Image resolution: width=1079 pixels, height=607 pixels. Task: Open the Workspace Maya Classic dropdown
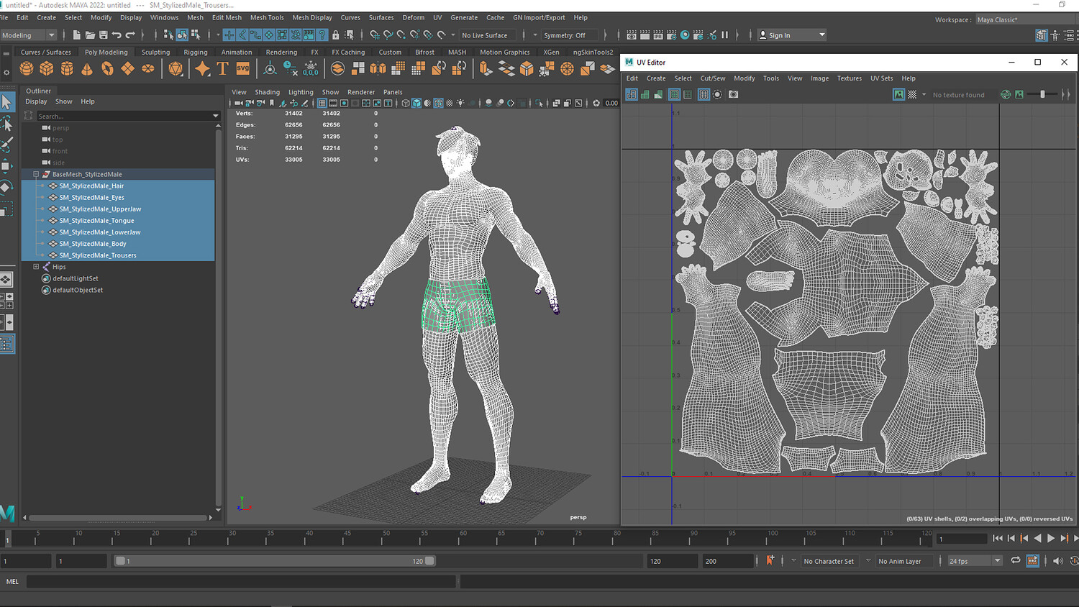pyautogui.click(x=1026, y=19)
